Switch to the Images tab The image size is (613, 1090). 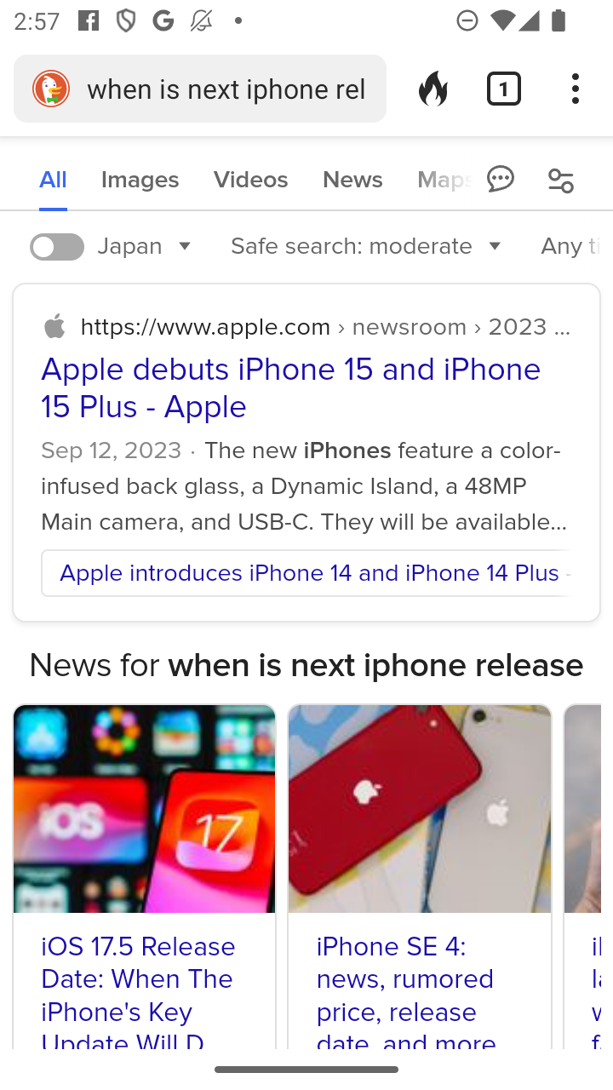[140, 180]
